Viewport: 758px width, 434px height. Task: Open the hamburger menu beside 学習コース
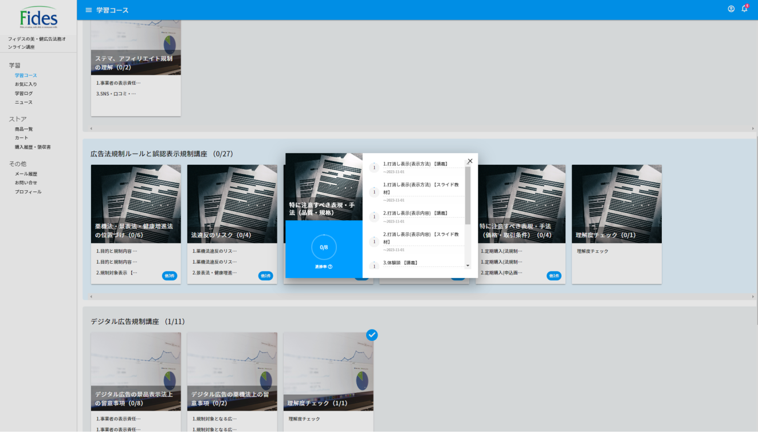[x=88, y=10]
